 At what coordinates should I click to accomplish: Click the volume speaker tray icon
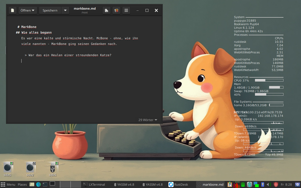tap(269, 185)
